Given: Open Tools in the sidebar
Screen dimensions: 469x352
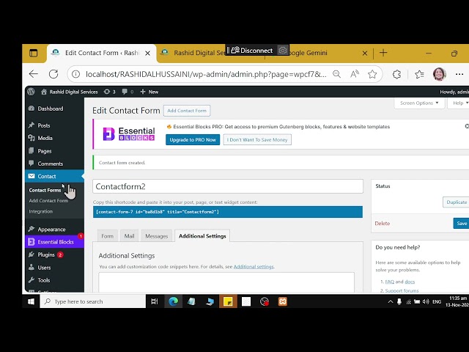Looking at the screenshot, I should [x=44, y=280].
